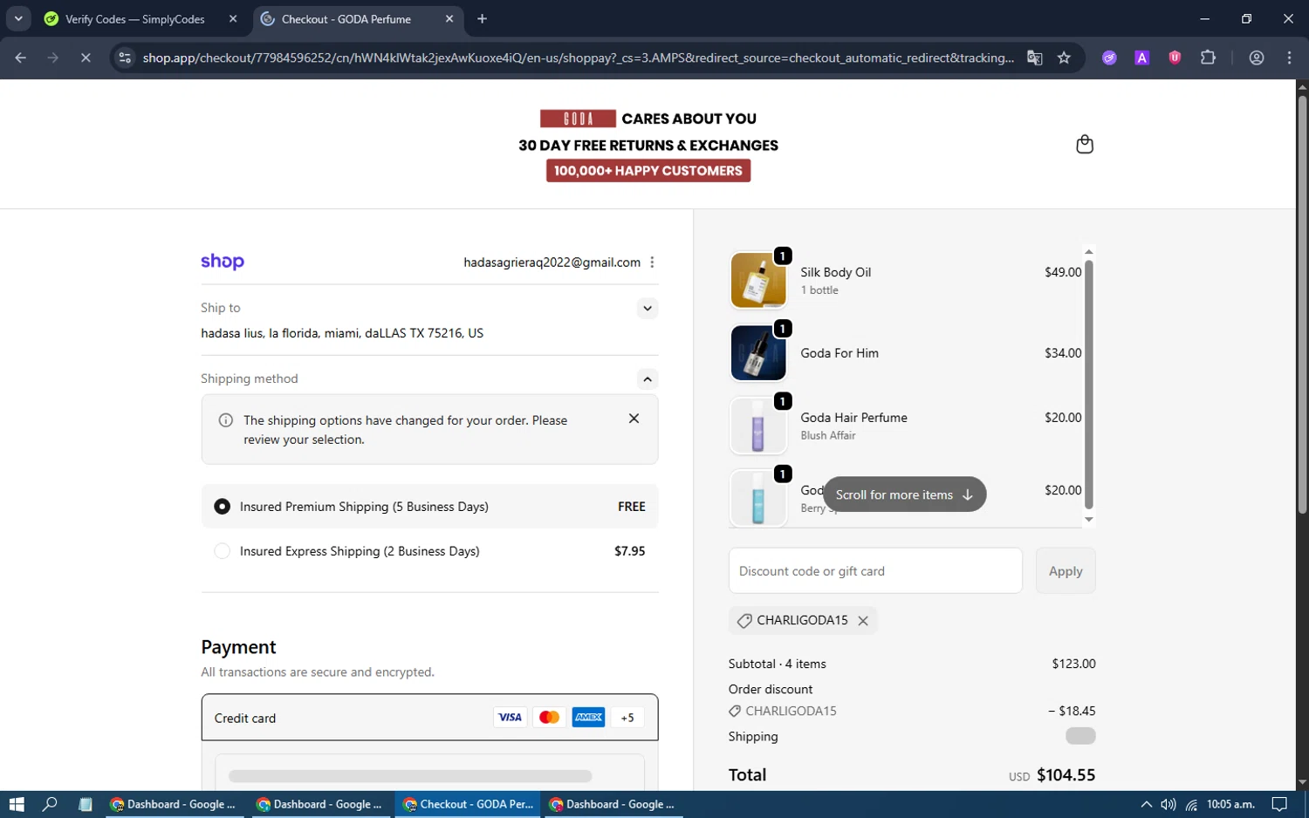Select the Credit card payment option

[429, 718]
